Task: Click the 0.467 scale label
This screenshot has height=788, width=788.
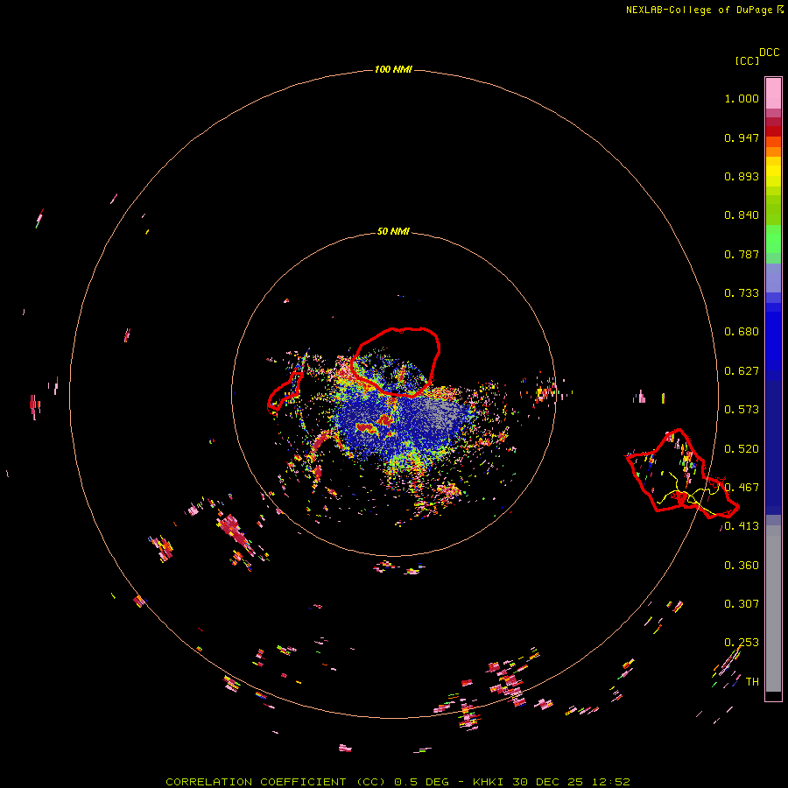Action: pyautogui.click(x=742, y=488)
